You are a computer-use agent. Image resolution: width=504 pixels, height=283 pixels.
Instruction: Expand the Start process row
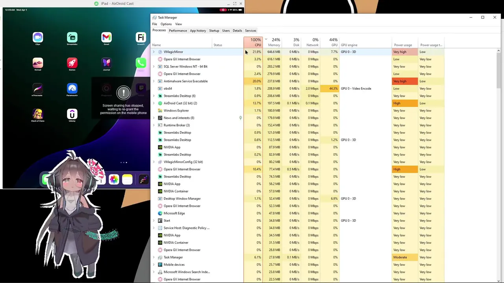point(154,221)
